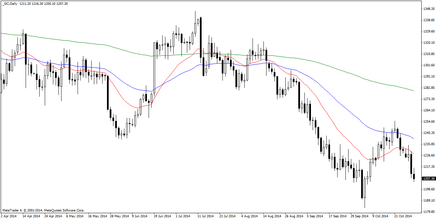The image size is (436, 219).
Task: Select the 11 Jul 2014 date marker
Action: [x=205, y=216]
